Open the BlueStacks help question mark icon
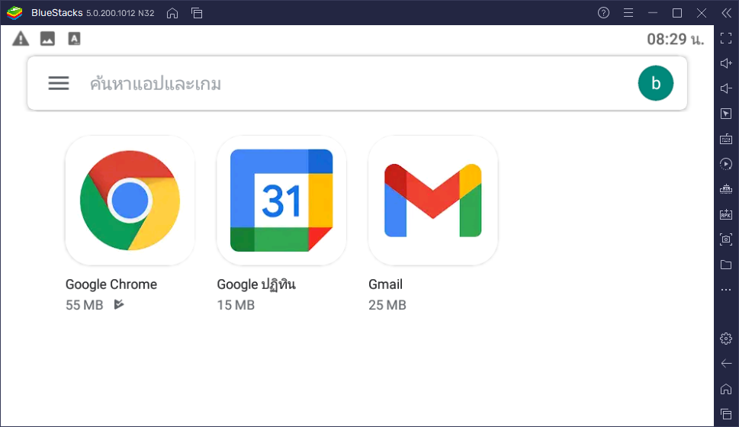The image size is (739, 427). coord(604,13)
